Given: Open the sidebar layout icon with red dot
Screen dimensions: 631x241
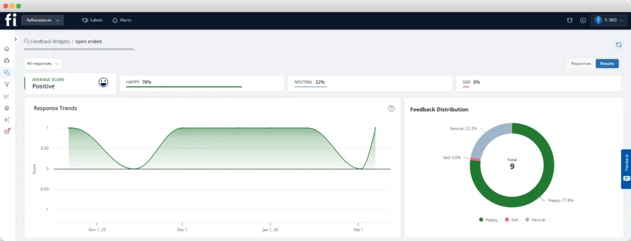Looking at the screenshot, I should 6,132.
